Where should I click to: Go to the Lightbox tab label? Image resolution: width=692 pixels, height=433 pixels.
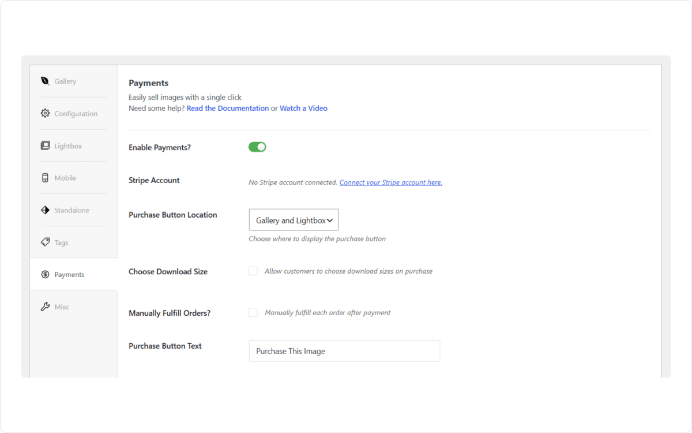(68, 146)
